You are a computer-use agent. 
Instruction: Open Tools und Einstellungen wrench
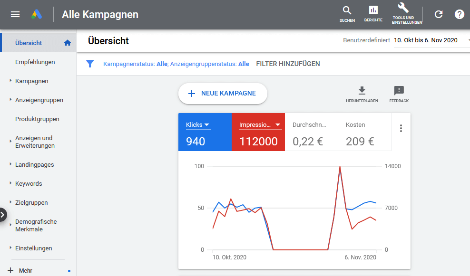point(403,13)
